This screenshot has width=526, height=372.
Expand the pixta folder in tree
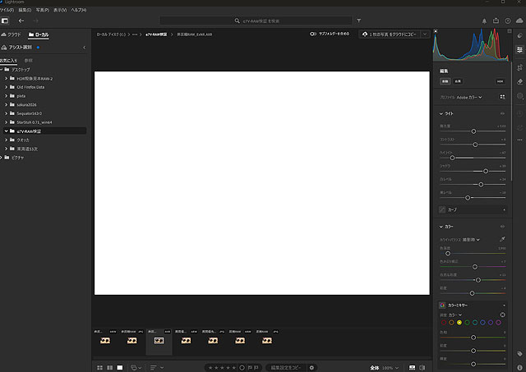point(7,95)
